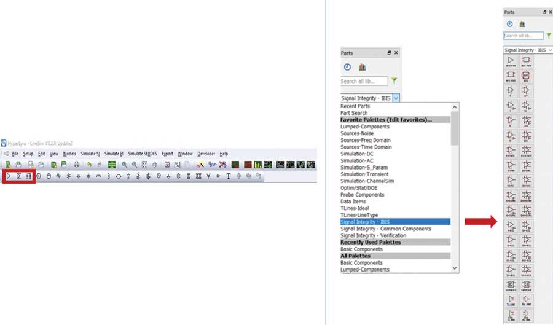The image size is (553, 325).
Task: Click the scroll down arrow of the palette list
Action: click(x=455, y=268)
